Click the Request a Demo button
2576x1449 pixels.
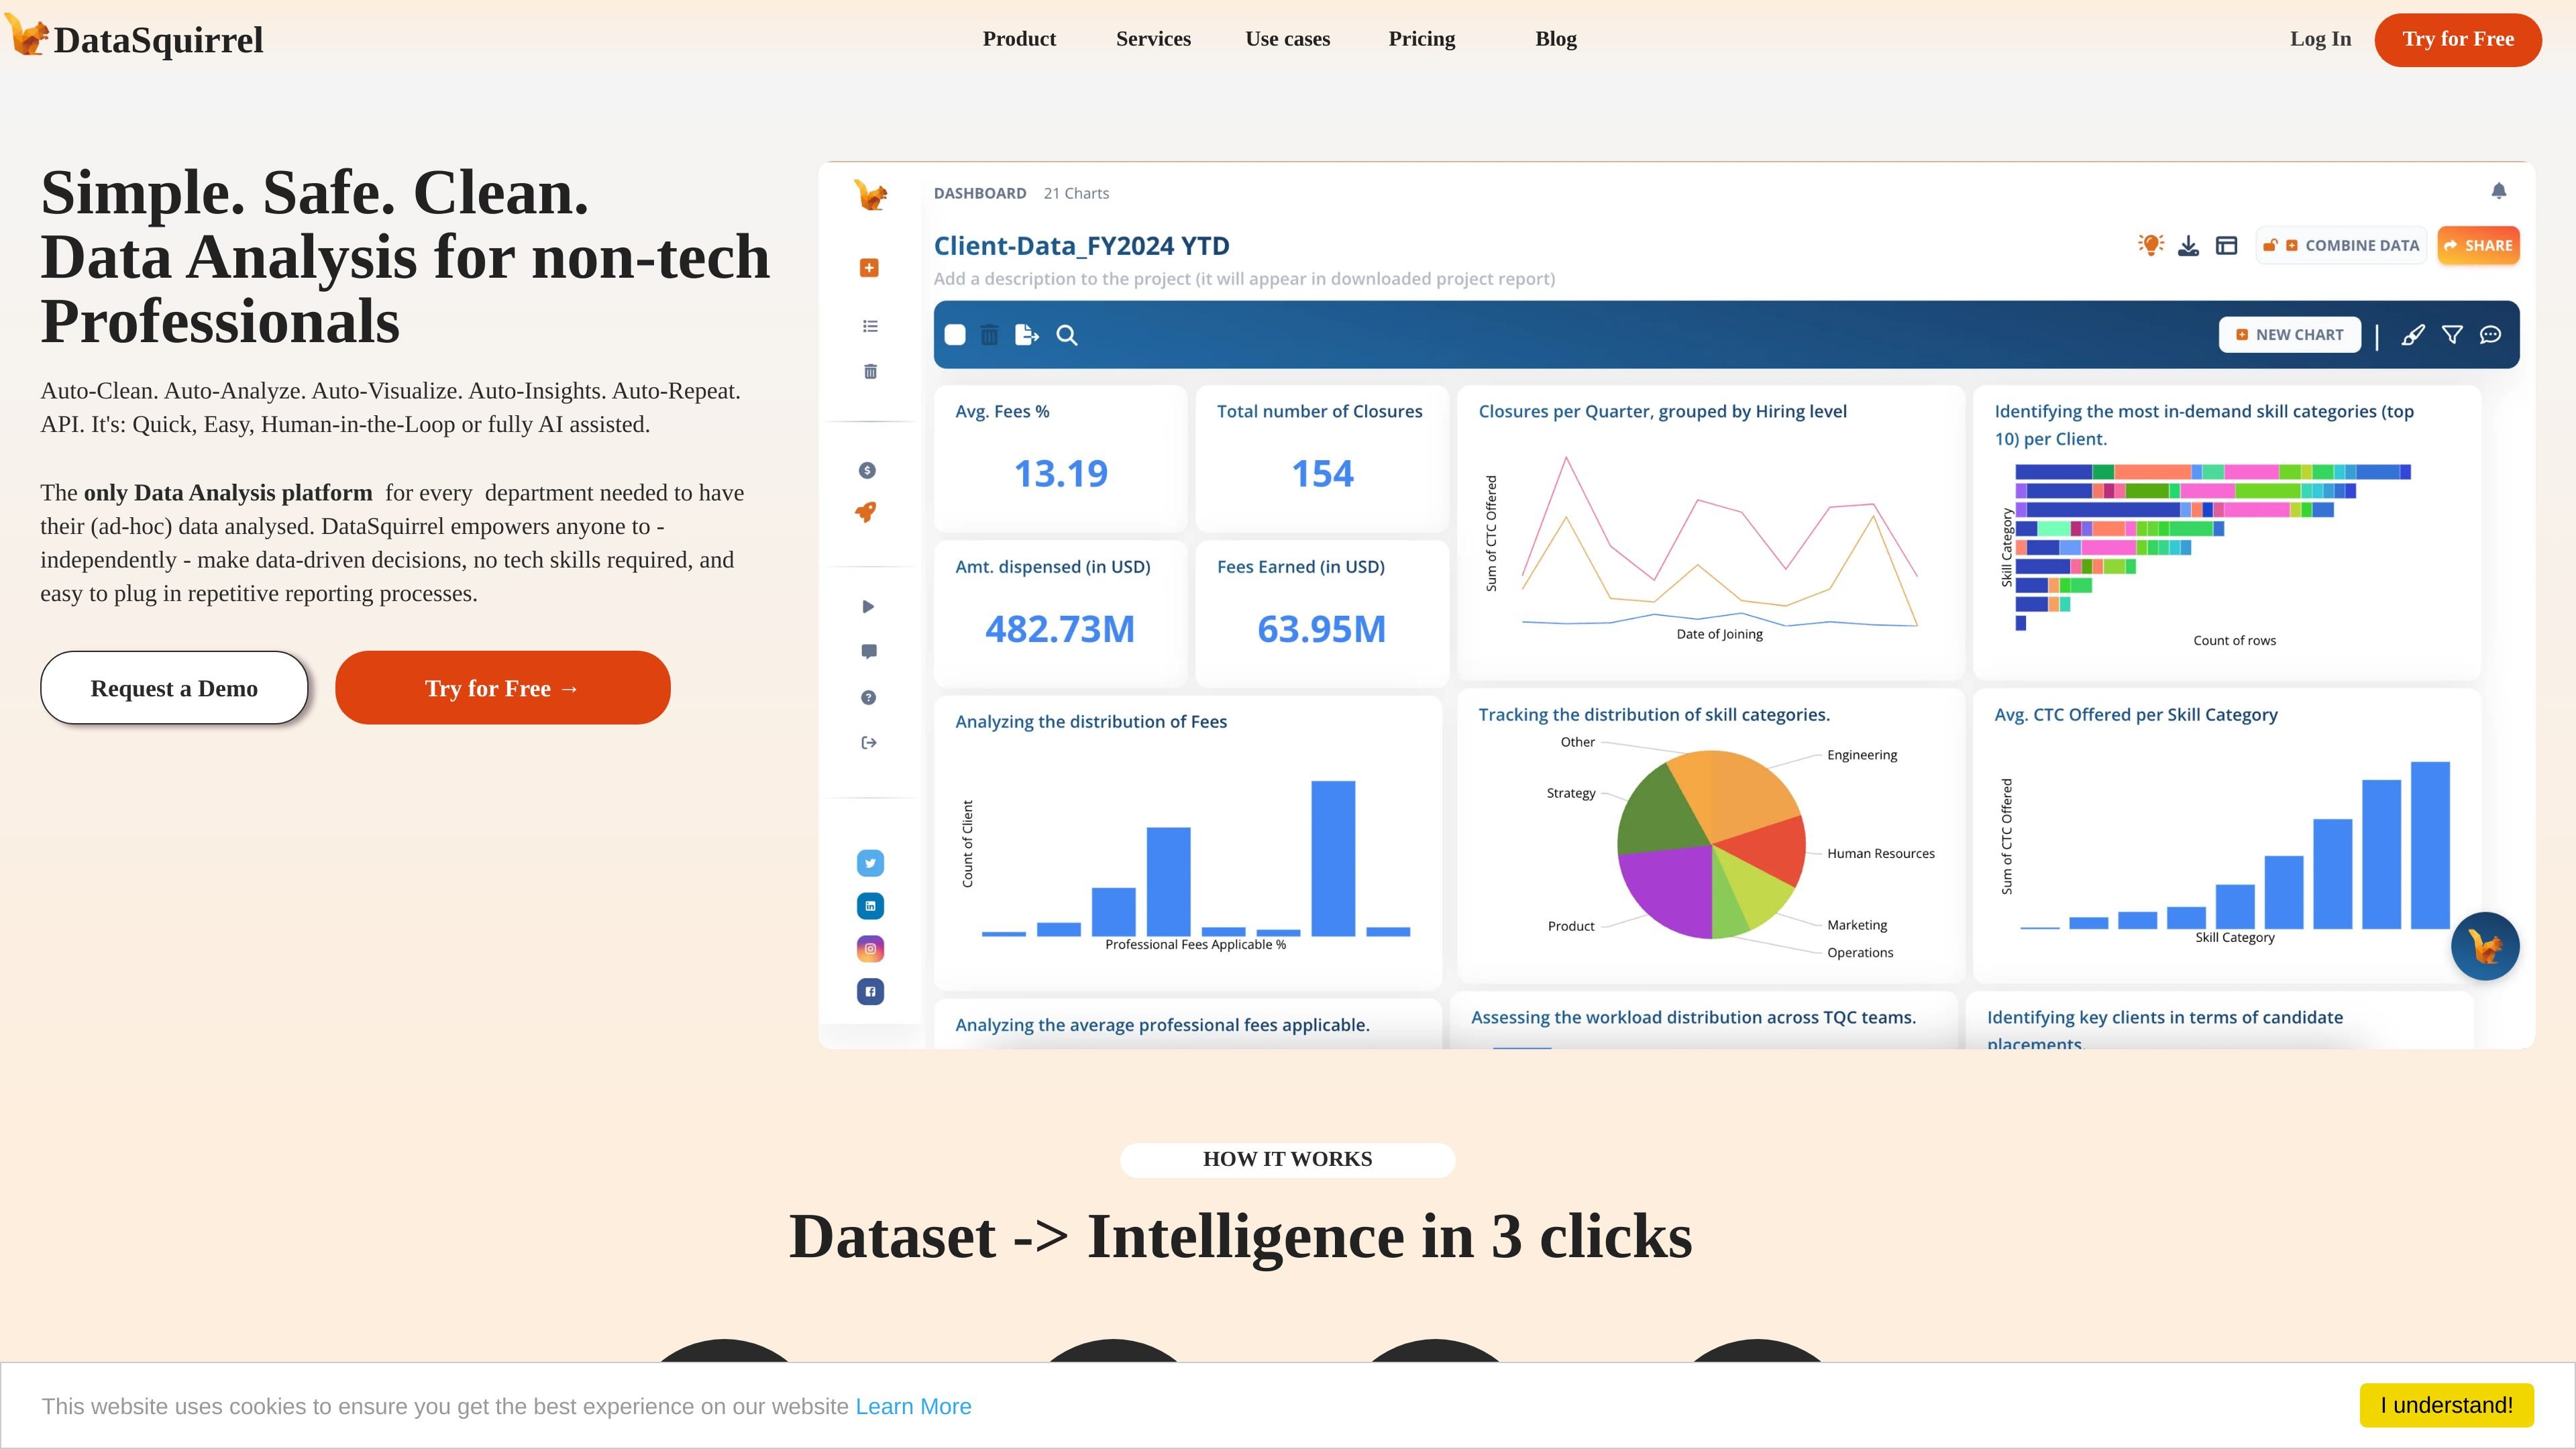click(x=174, y=688)
